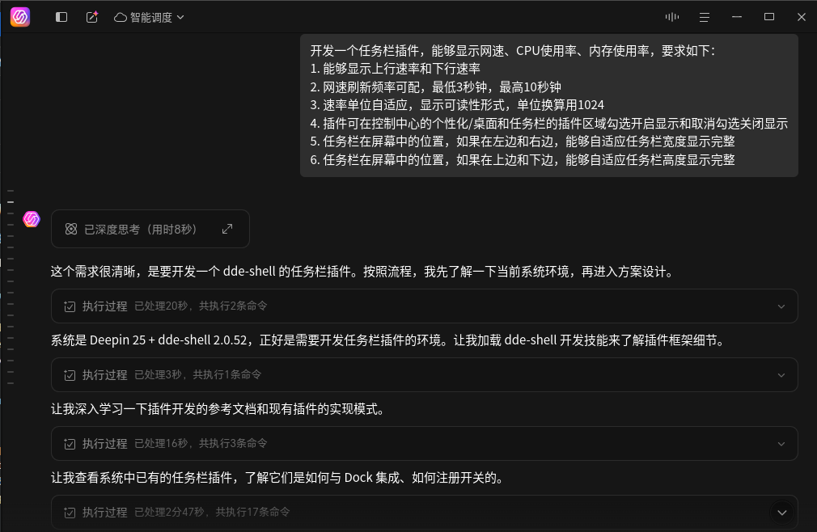The height and width of the screenshot is (532, 817).
Task: Jump to highlighted marker in message outline
Action: click(x=11, y=202)
